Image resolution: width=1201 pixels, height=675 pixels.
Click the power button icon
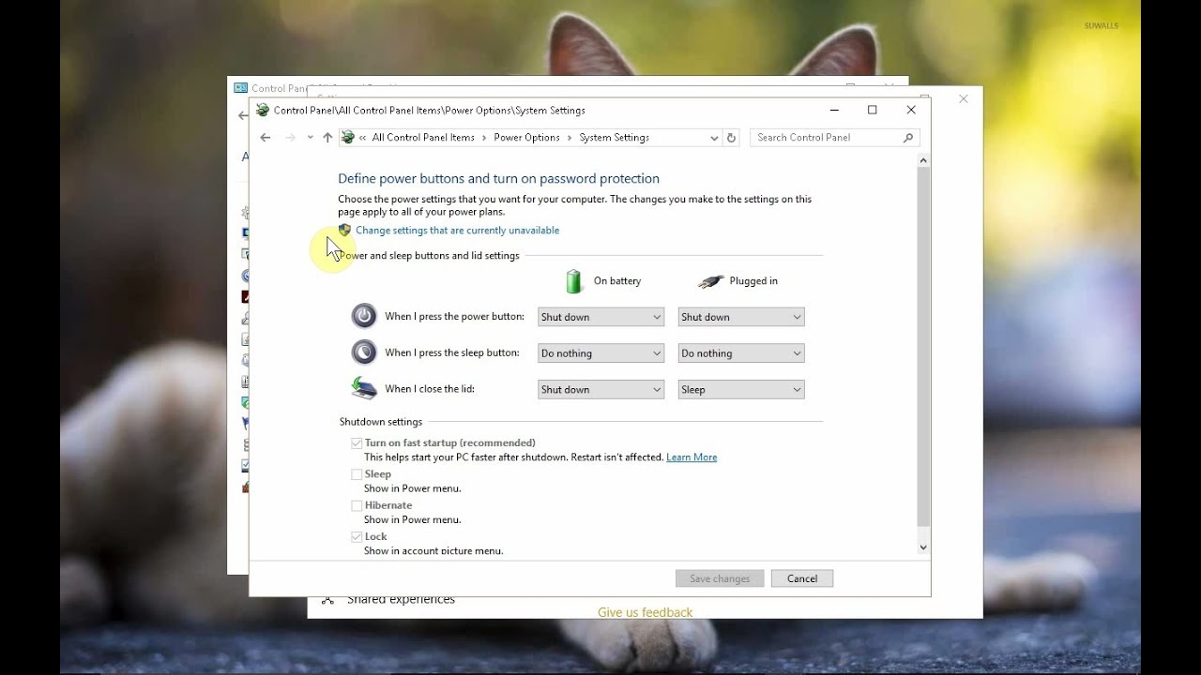point(364,316)
